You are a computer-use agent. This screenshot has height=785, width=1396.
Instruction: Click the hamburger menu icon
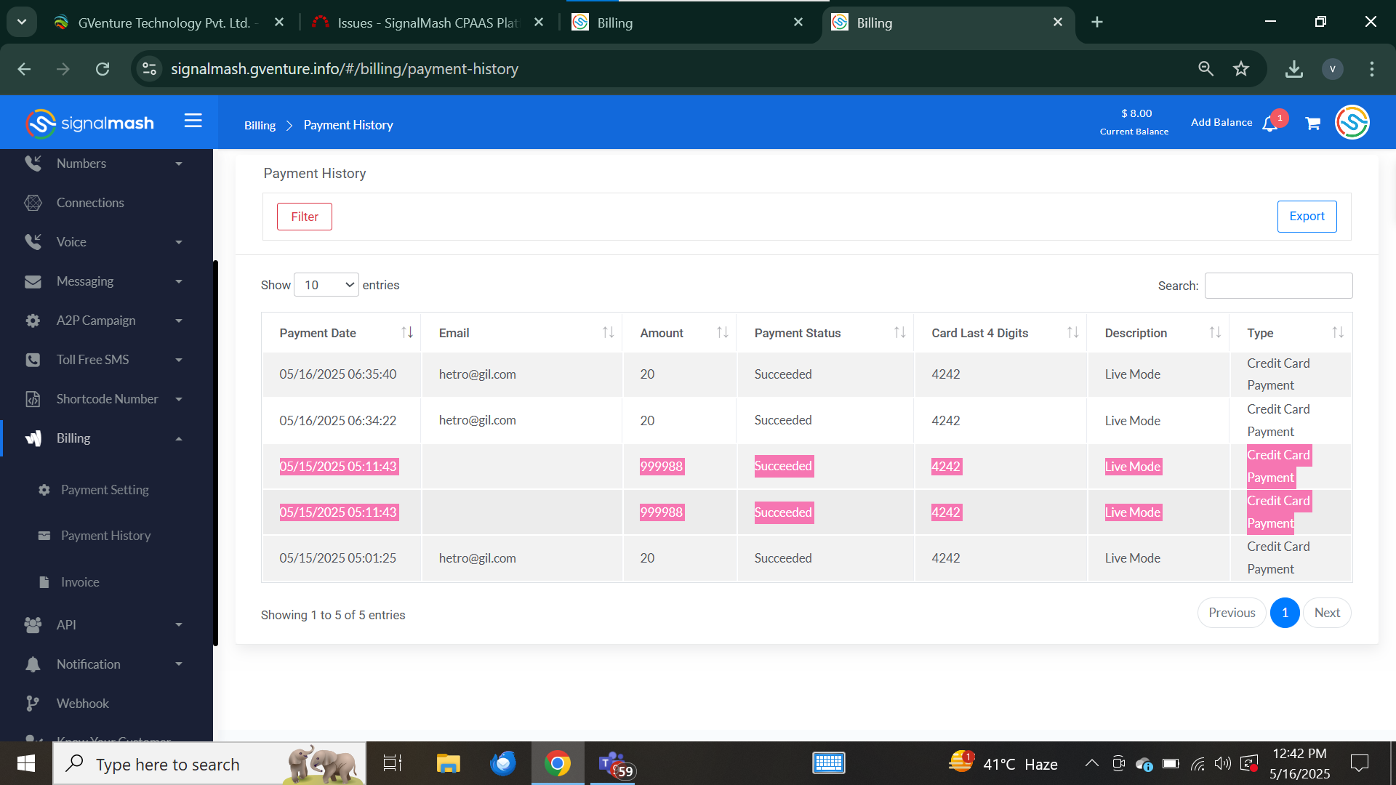coord(193,121)
